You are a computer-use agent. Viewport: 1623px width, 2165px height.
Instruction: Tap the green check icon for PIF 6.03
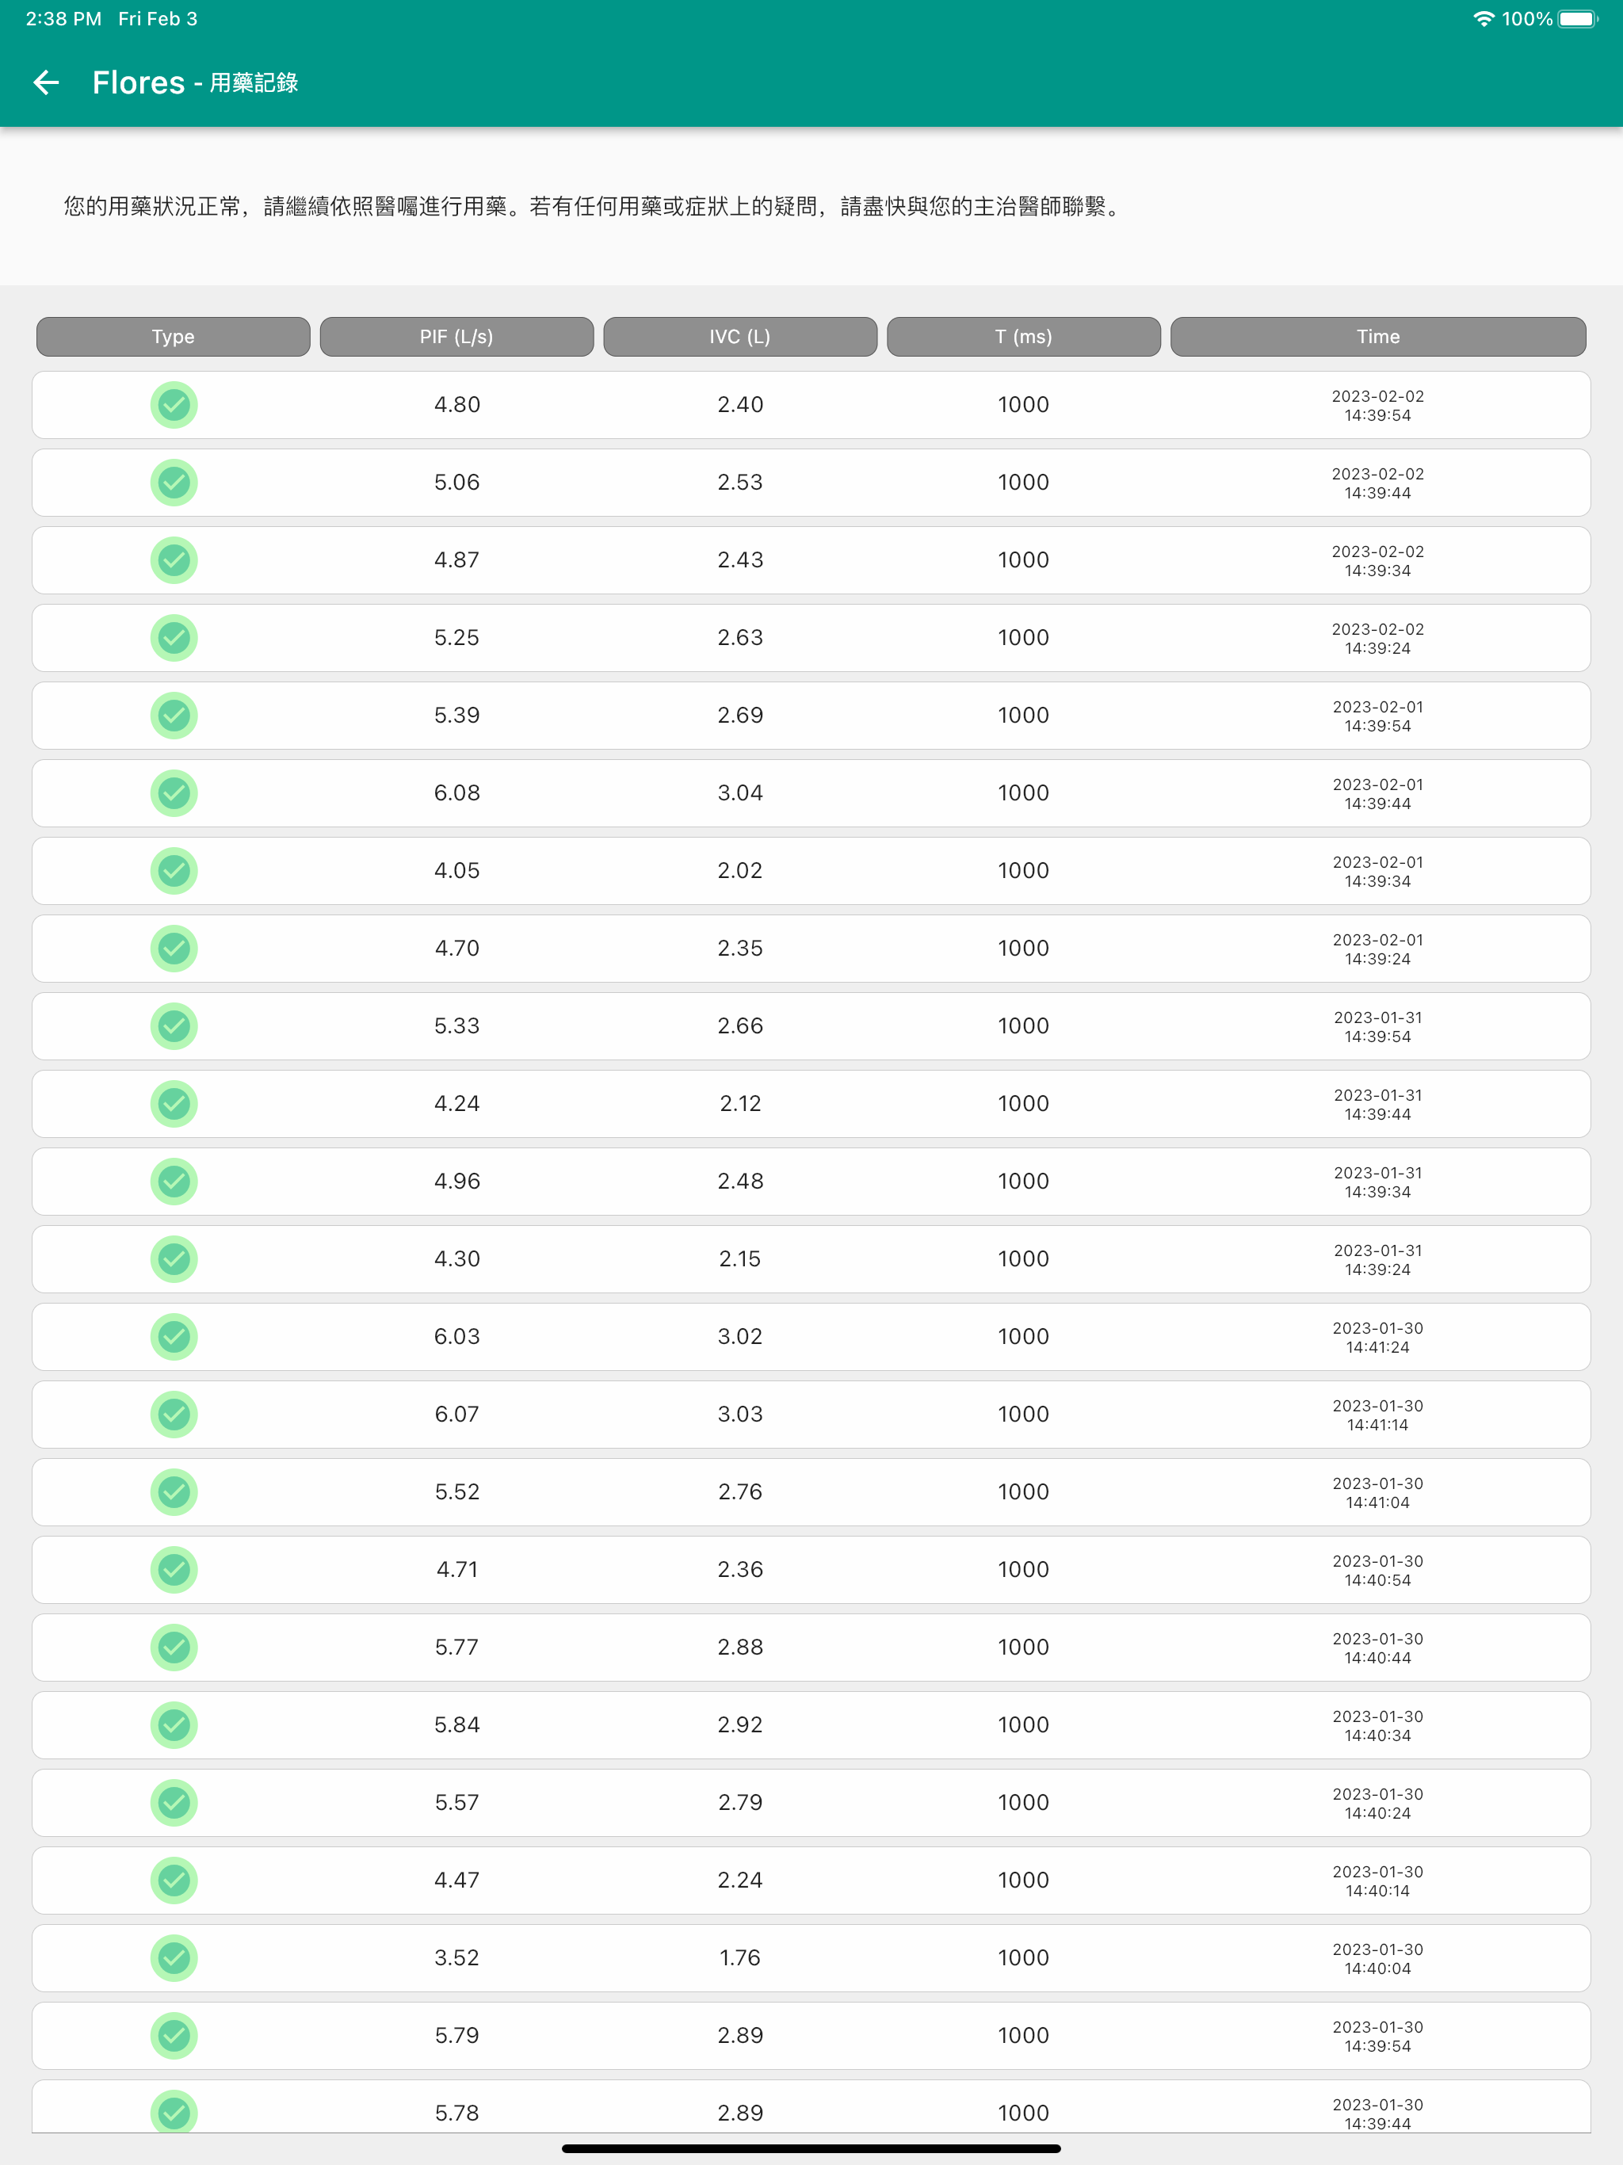174,1336
